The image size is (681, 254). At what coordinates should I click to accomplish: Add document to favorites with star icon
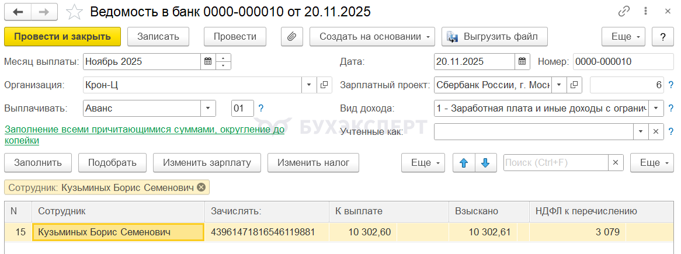[74, 12]
